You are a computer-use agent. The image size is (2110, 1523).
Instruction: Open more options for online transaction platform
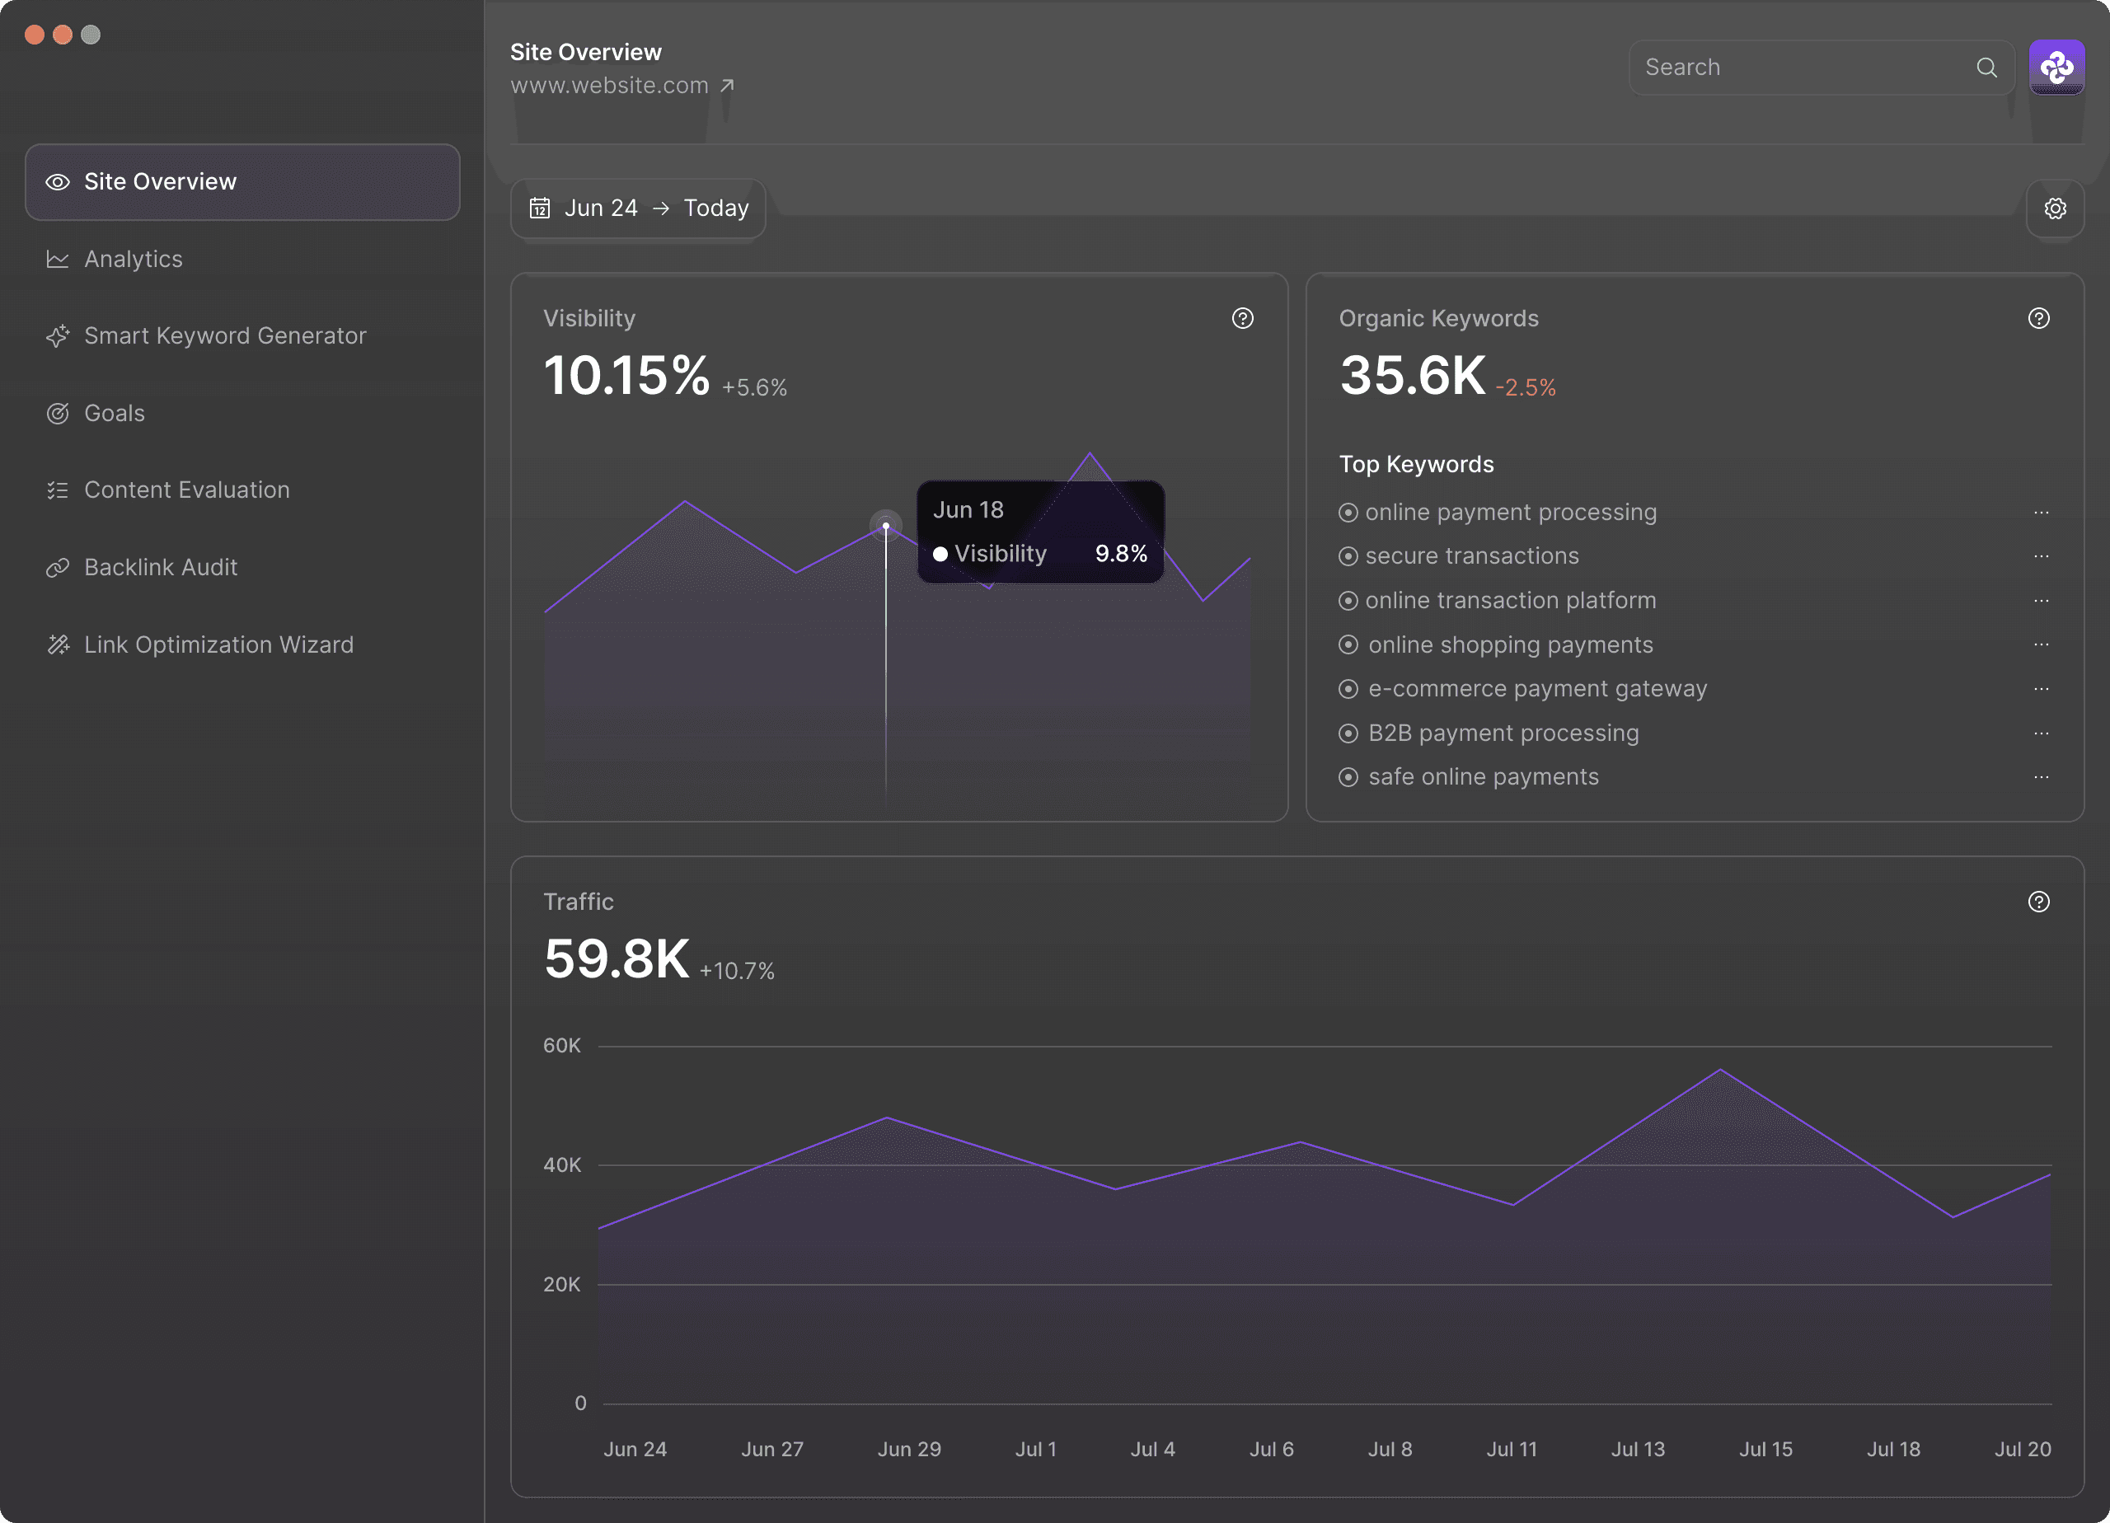tap(2040, 601)
